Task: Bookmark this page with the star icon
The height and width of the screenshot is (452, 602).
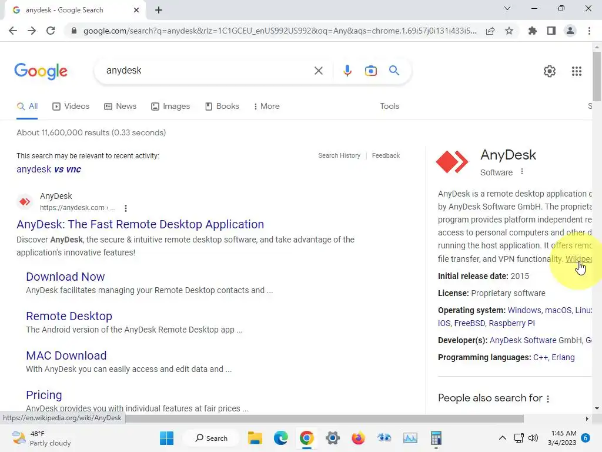Action: point(509,31)
